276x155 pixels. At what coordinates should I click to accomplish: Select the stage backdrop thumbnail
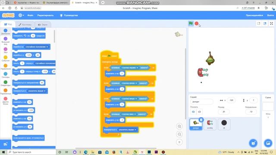point(268,106)
